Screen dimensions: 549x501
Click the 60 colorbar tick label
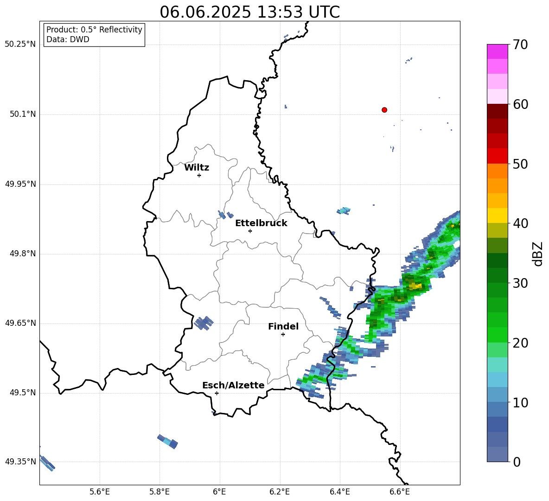coord(520,104)
